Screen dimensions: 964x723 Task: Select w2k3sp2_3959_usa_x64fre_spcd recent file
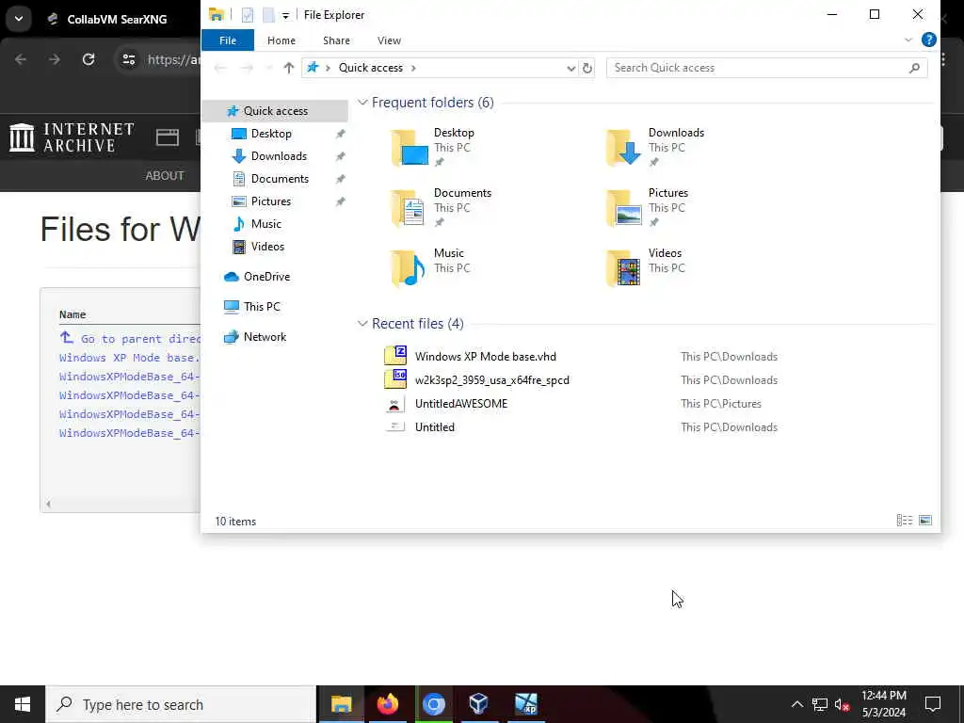pos(491,380)
